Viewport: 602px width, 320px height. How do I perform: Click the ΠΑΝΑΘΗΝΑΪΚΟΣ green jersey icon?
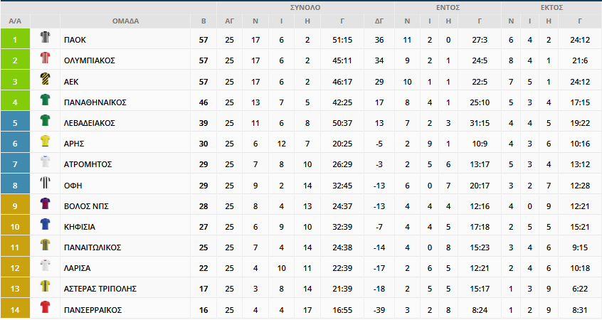point(45,100)
